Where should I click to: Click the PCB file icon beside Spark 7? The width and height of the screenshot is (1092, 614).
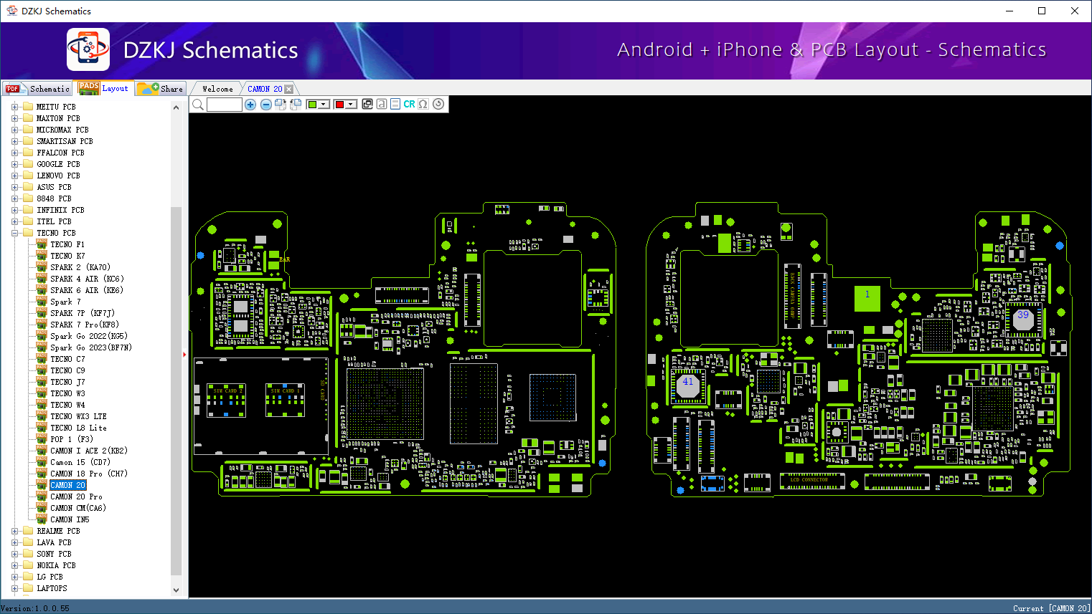(42, 302)
